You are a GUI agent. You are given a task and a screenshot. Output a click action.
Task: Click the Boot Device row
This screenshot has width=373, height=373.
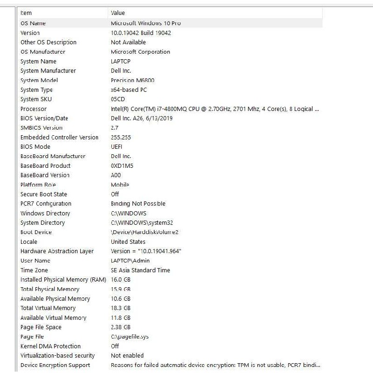click(x=171, y=232)
